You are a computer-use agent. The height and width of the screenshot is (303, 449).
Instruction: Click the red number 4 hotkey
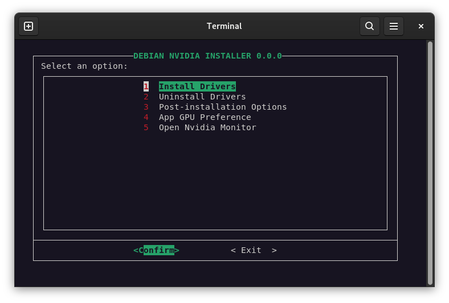146,117
